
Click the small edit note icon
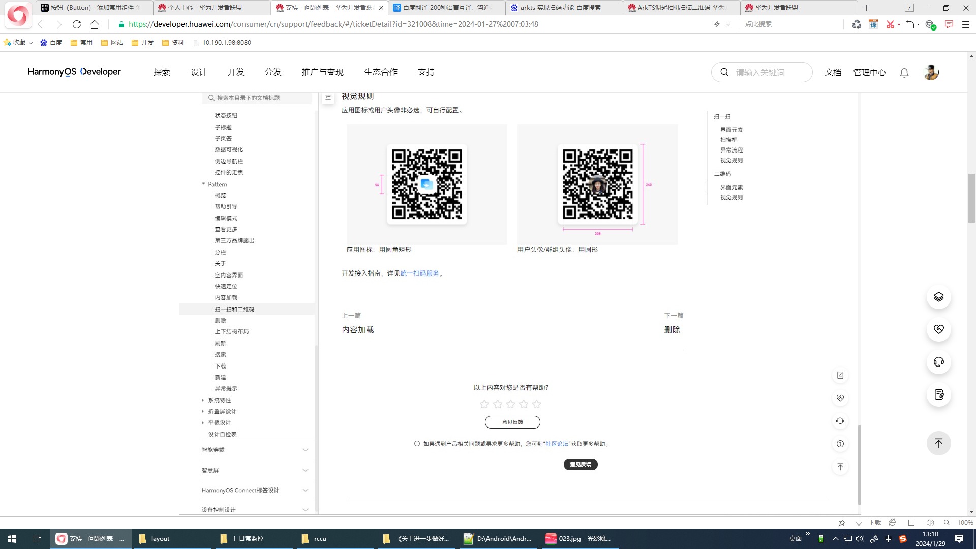pos(840,375)
